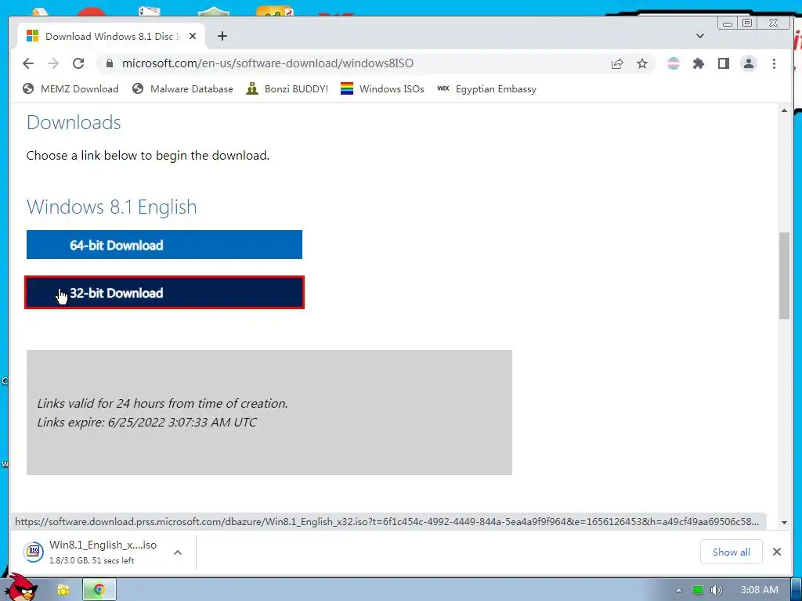The image size is (802, 601).
Task: Click the show desktop button
Action: [796, 590]
